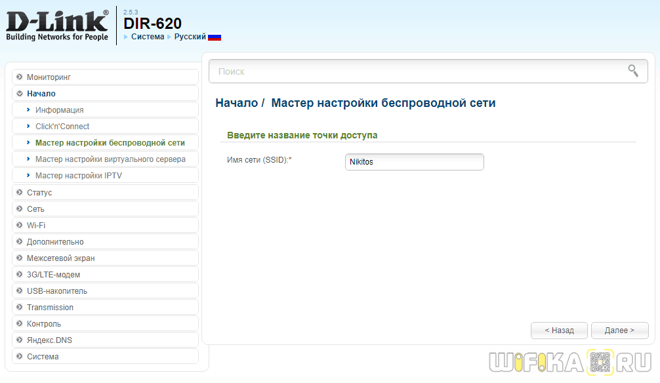Click the Далее > button

click(619, 331)
